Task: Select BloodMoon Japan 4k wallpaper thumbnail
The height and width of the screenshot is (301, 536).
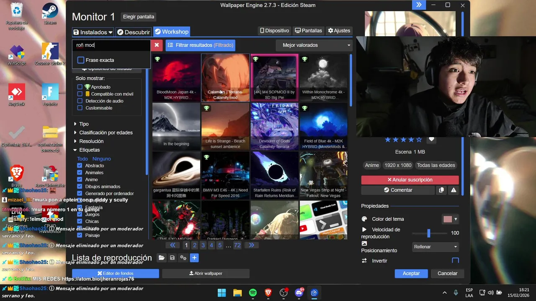Action: [x=176, y=78]
